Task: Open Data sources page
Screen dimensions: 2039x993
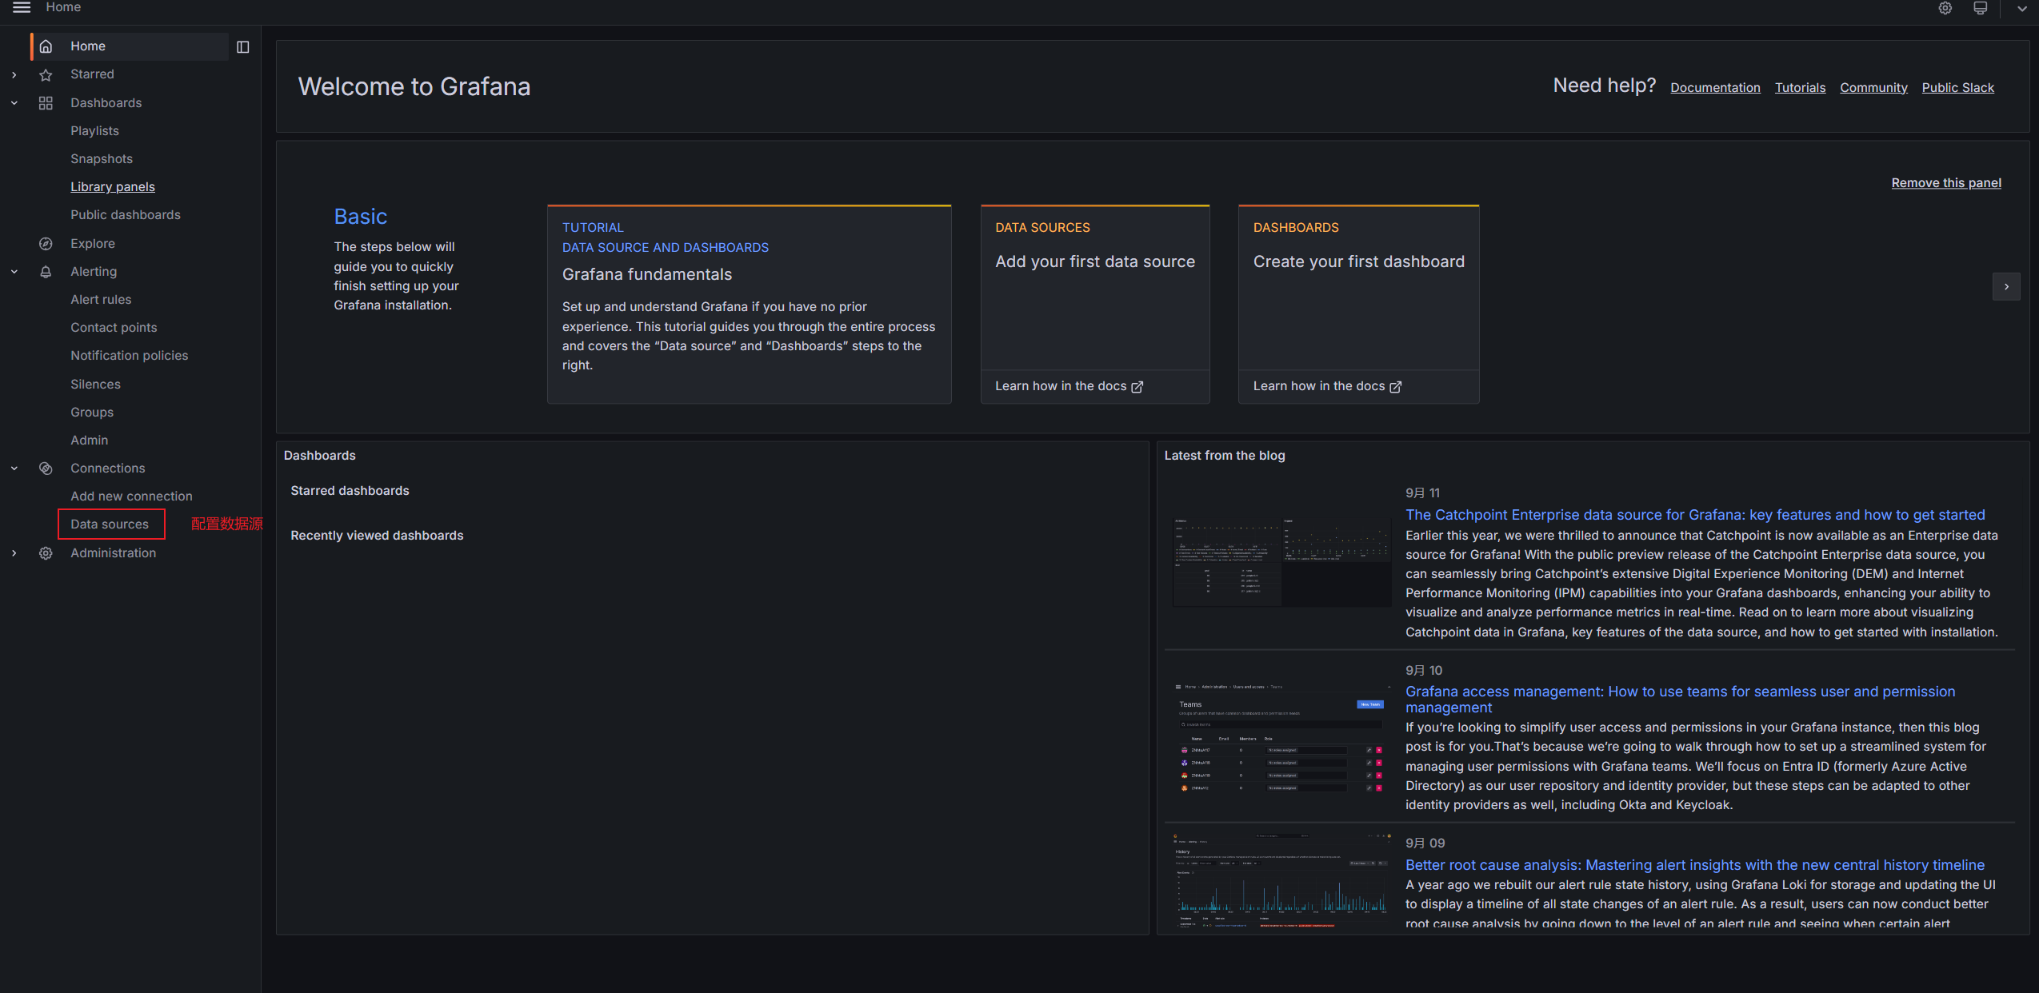Action: point(110,524)
